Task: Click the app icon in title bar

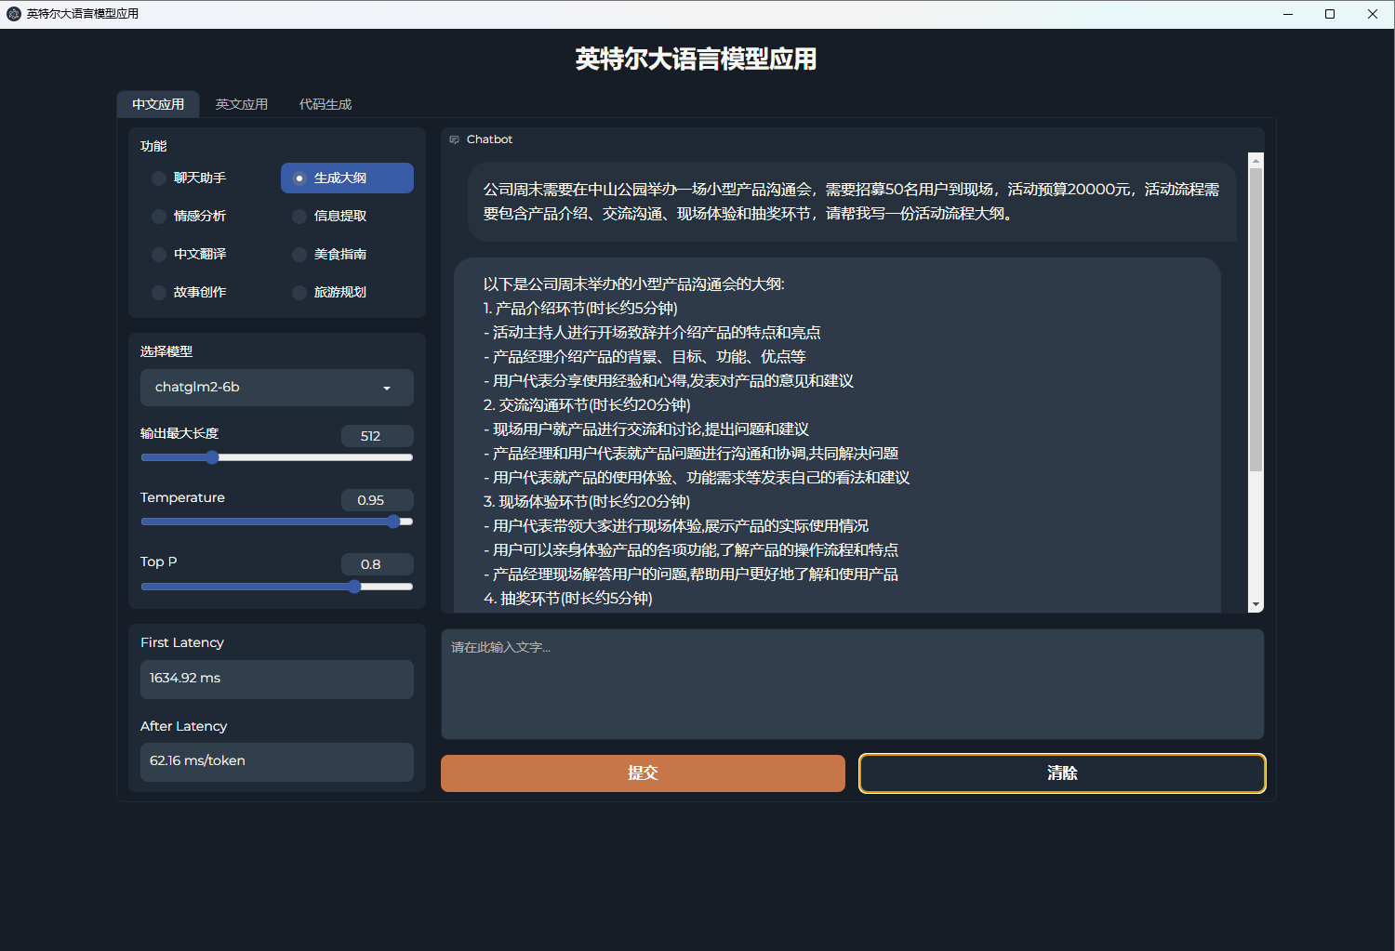Action: pyautogui.click(x=14, y=14)
